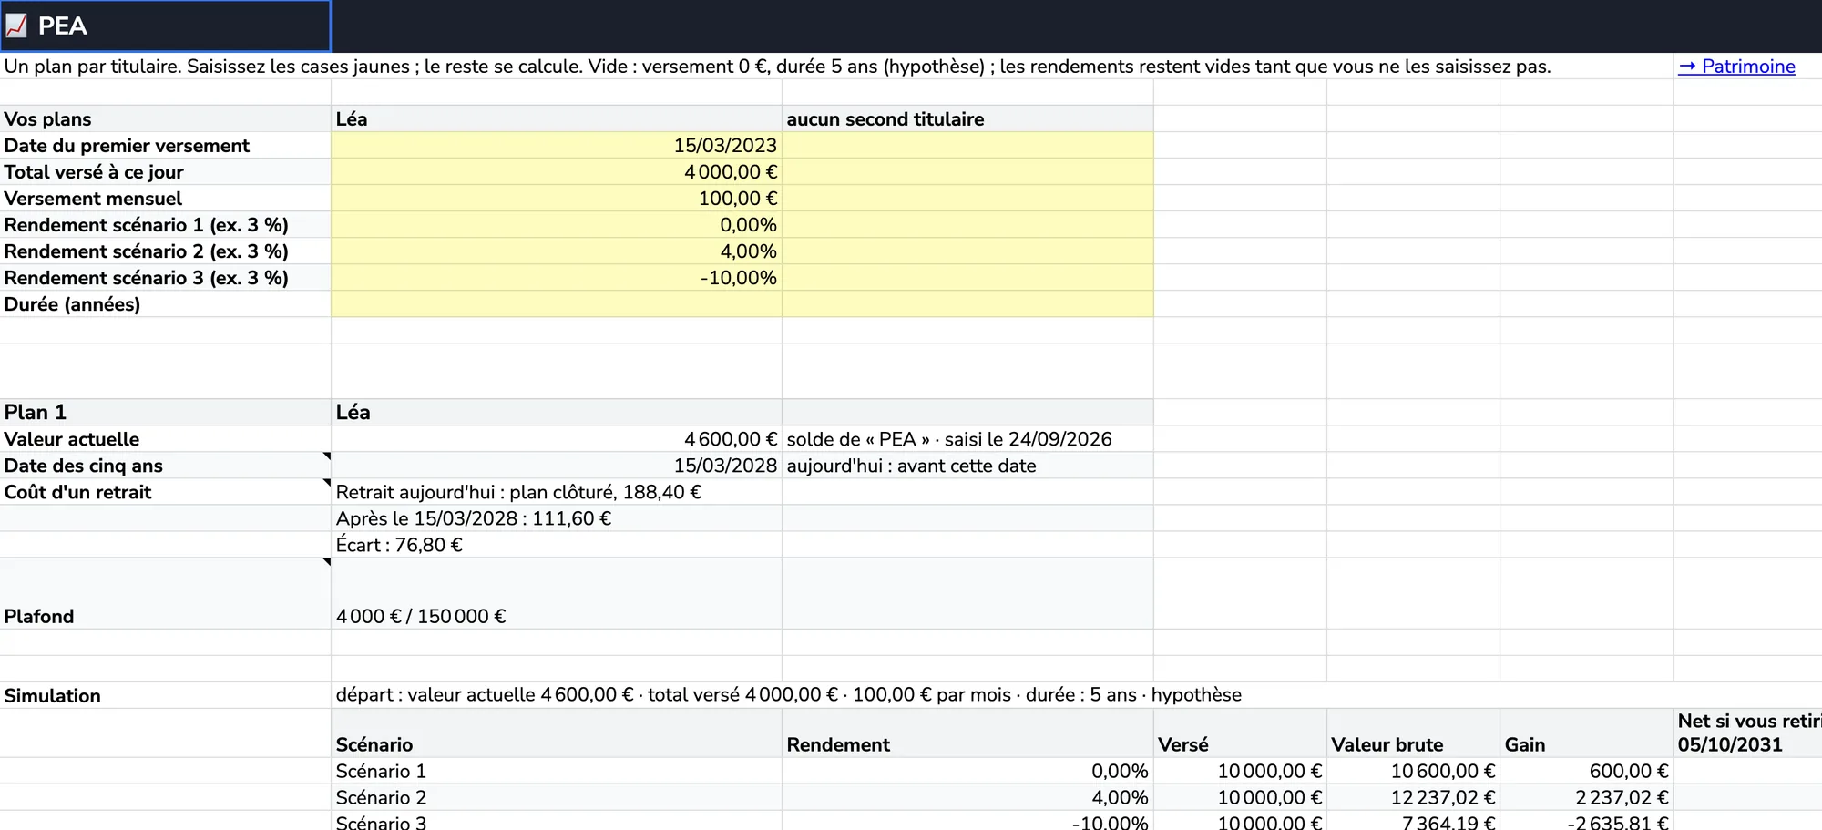Select 'Retrait aujourd'hui : plan clôturé' cell
The image size is (1822, 830).
(x=557, y=492)
